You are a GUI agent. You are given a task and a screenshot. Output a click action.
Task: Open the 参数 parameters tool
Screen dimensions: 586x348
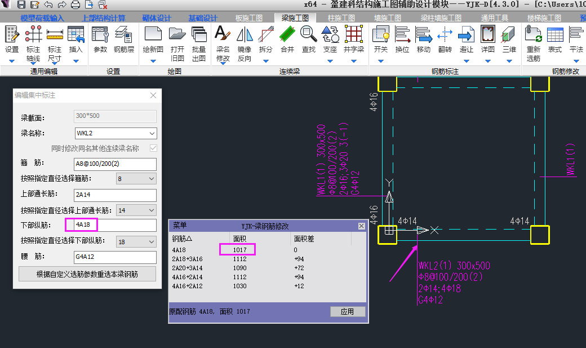point(100,34)
